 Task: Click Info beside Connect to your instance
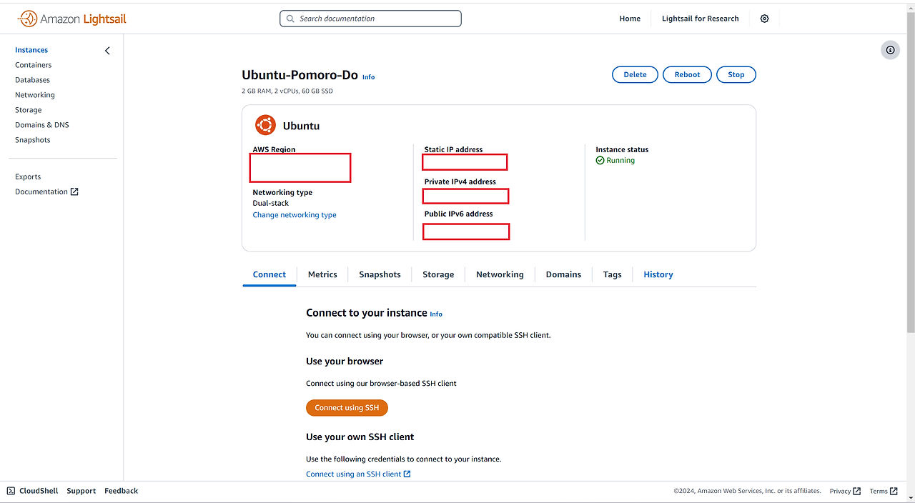click(436, 314)
